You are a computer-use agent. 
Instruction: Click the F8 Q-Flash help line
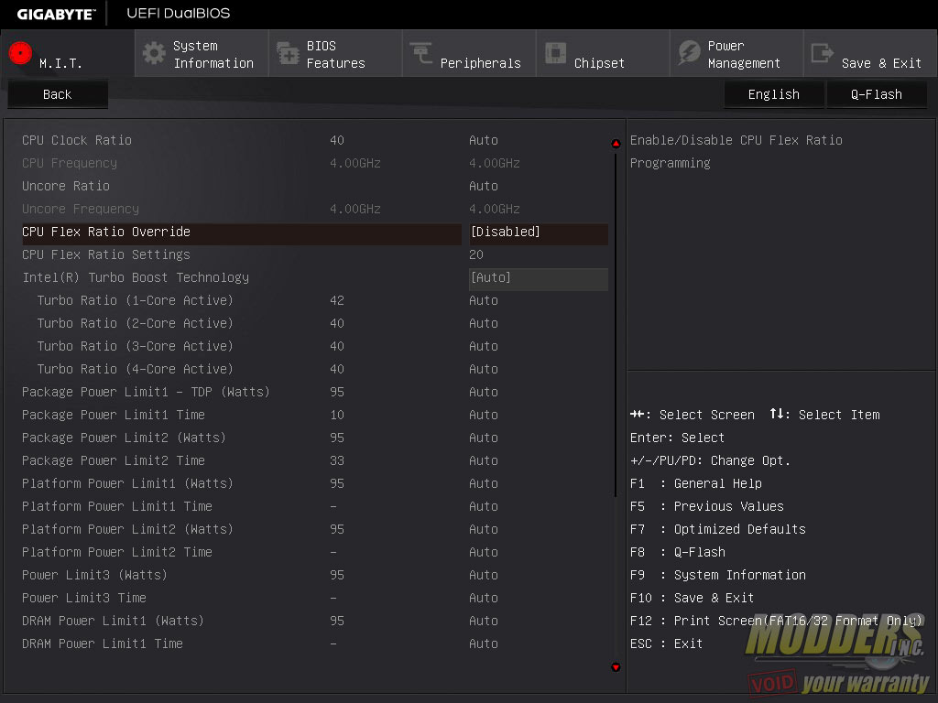click(x=678, y=552)
